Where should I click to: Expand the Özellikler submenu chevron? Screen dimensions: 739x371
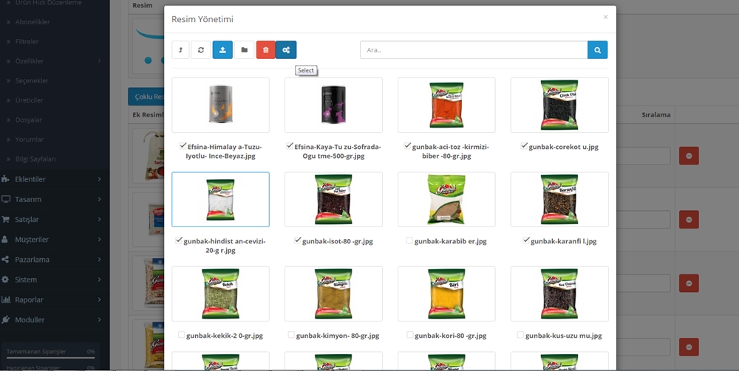(100, 61)
